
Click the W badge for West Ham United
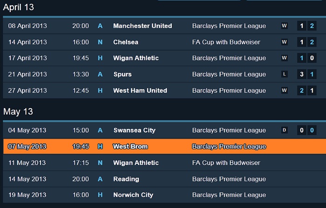(284, 91)
